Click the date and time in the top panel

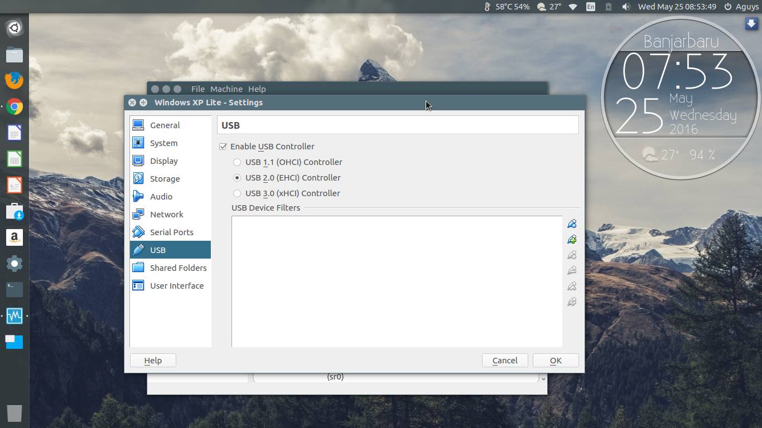(677, 7)
